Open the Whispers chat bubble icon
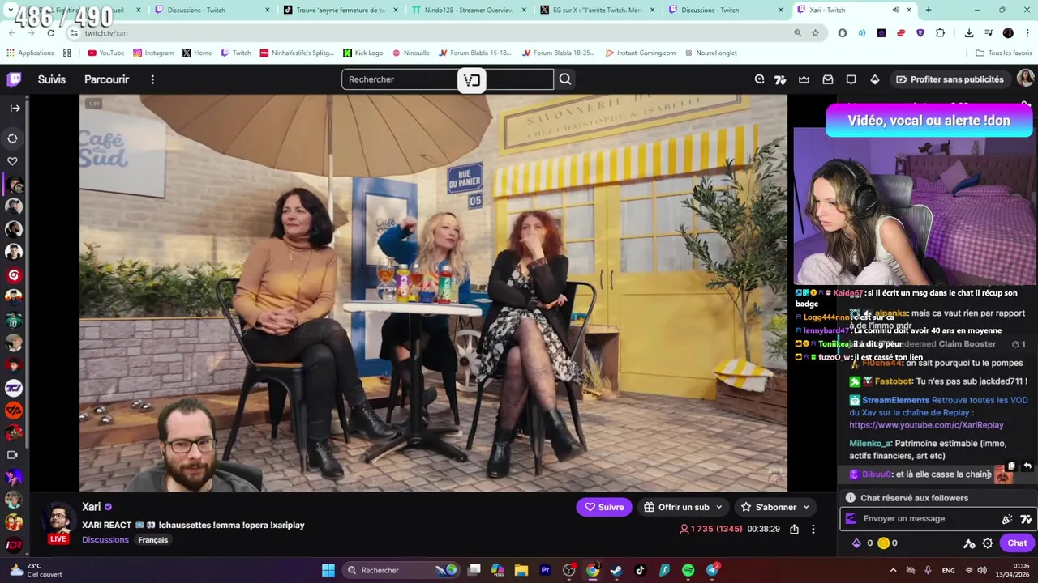Viewport: 1038px width, 583px height. click(x=851, y=79)
